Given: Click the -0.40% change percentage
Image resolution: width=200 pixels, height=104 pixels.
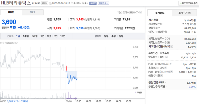Looking at the screenshot, I should coord(24,28).
